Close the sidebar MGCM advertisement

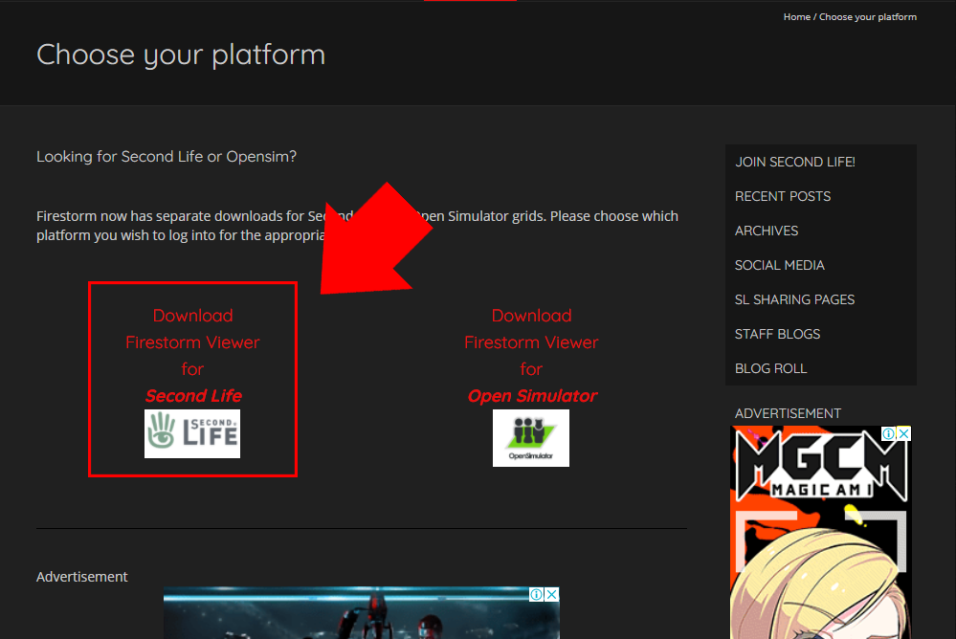(x=904, y=434)
